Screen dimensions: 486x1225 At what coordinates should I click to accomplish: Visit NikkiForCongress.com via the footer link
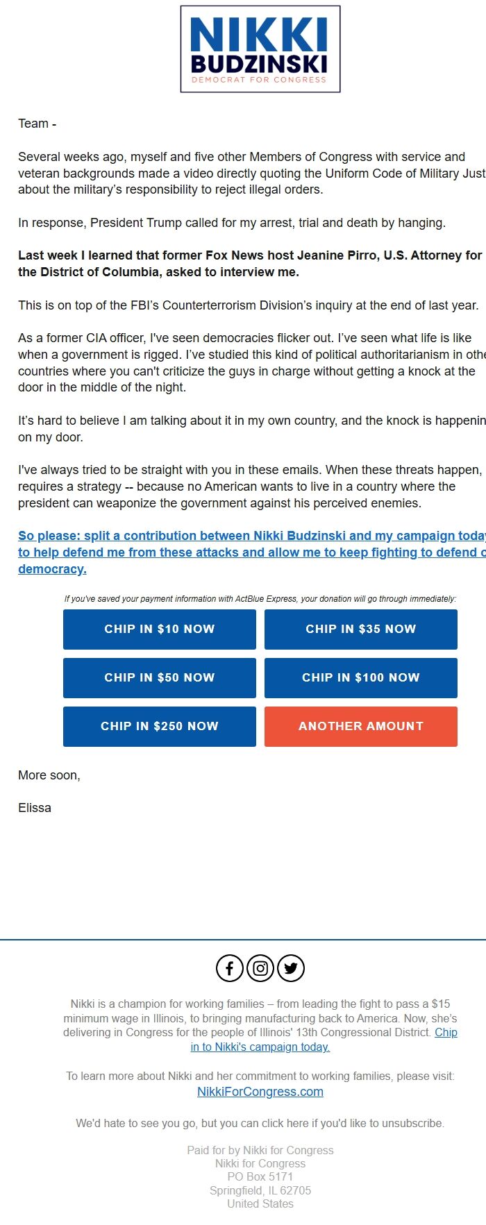(x=260, y=1090)
